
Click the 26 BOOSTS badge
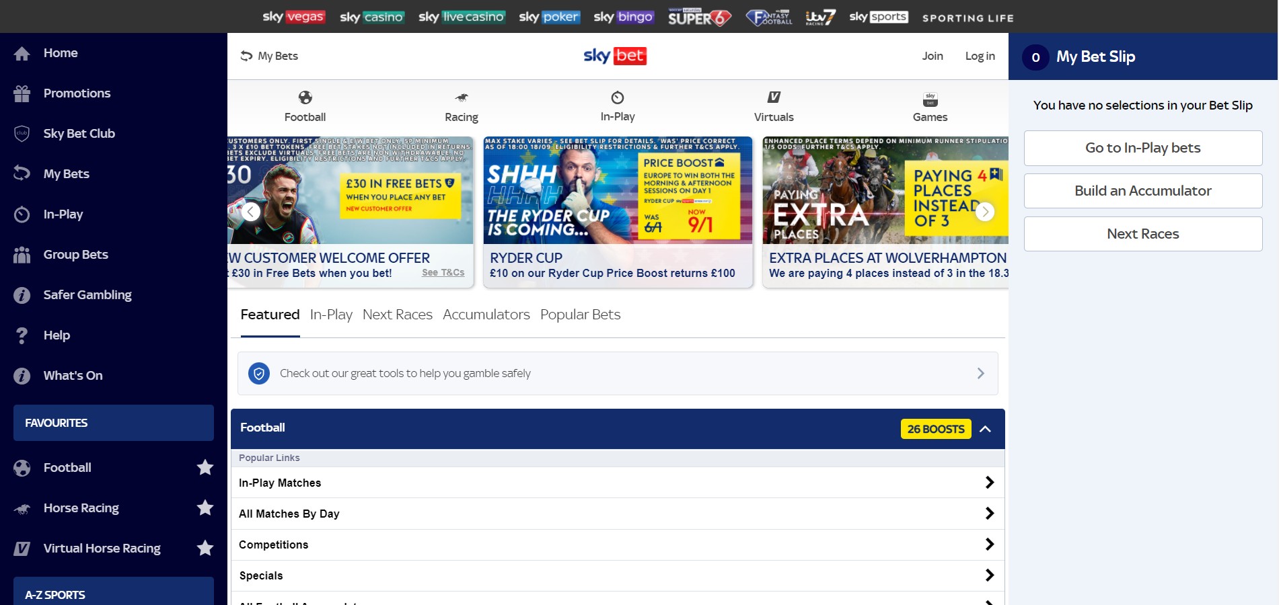(936, 429)
